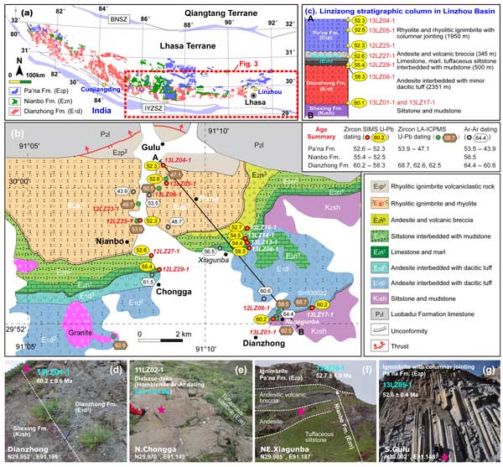Image resolution: width=503 pixels, height=467 pixels.
Task: Click the 60.1 age oval in the stratigraphic column
Action: point(359,102)
